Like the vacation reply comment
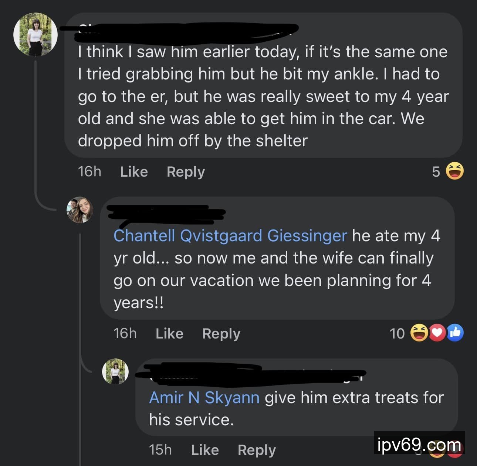Viewport: 477px width, 466px height. point(169,334)
